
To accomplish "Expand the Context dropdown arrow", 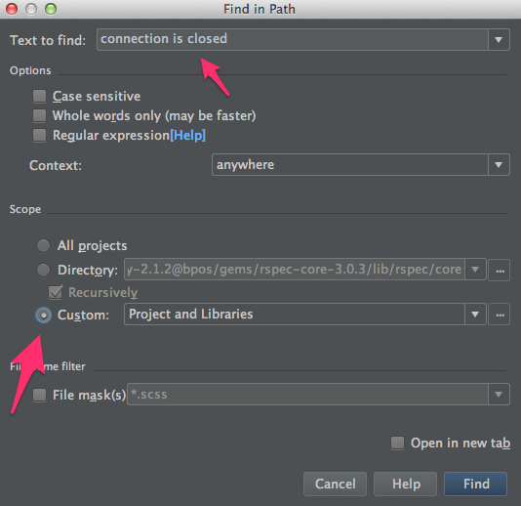I will click(499, 165).
